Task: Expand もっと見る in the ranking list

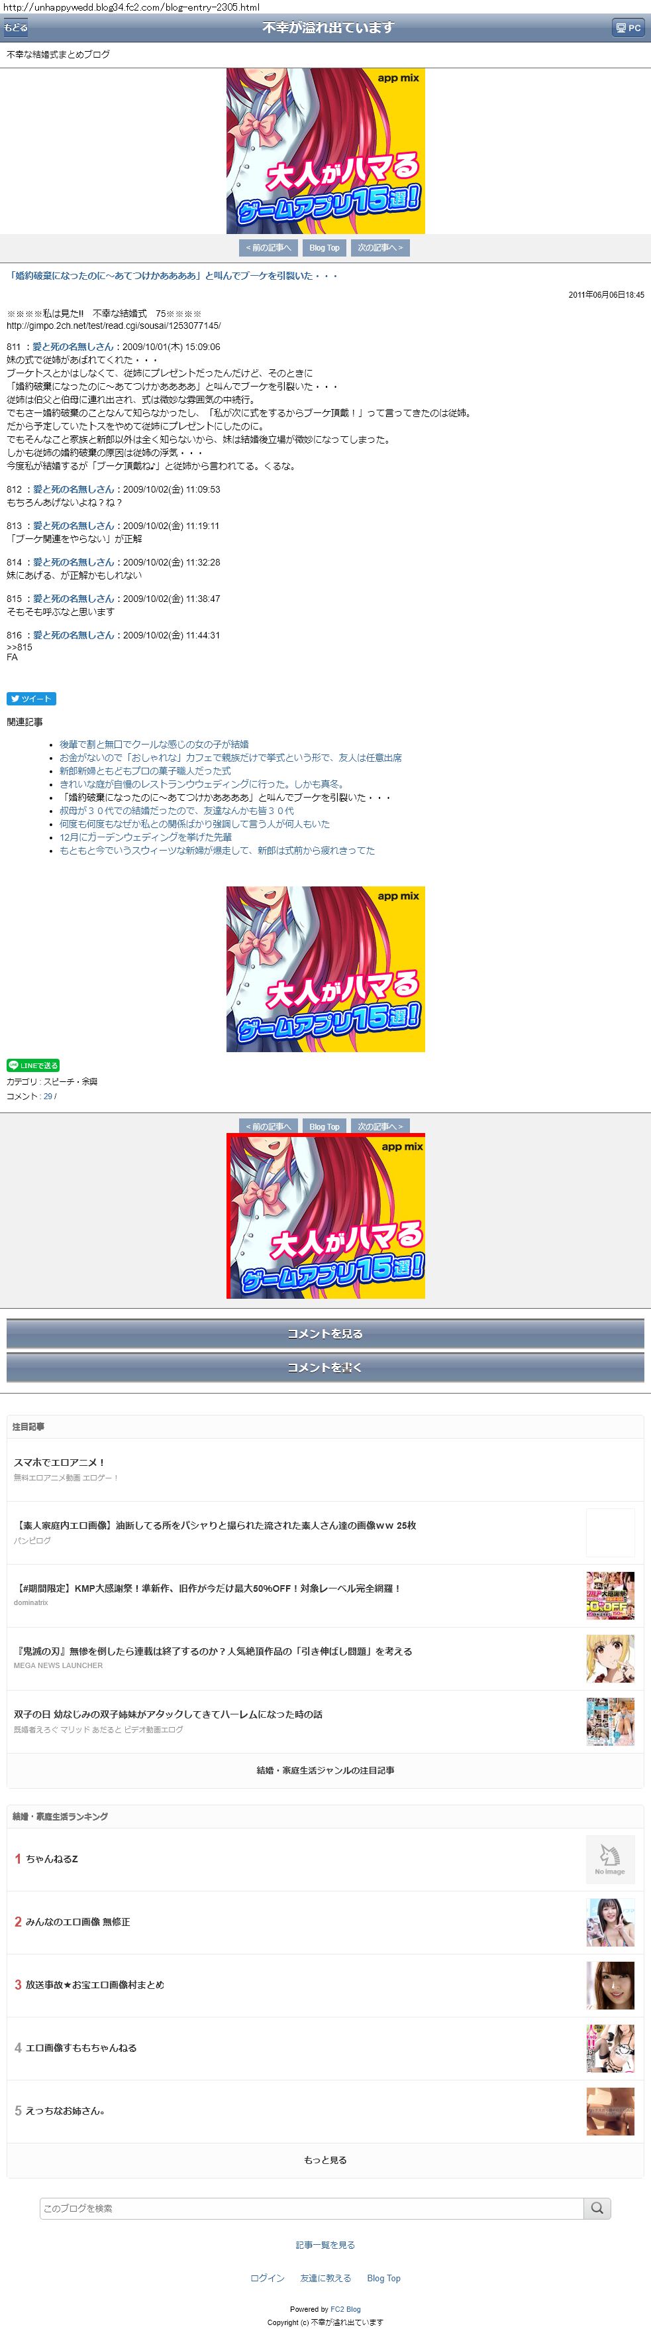Action: click(325, 2160)
